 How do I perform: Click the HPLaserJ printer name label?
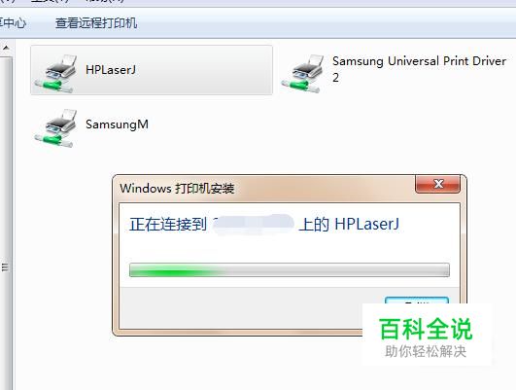(x=111, y=70)
